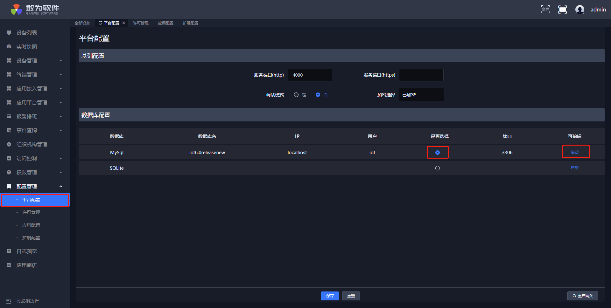The image size is (611, 308).
Task: Click the Ganwei Software logo
Action: tap(35, 10)
